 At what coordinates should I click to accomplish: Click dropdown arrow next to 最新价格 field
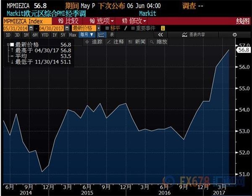99,29
